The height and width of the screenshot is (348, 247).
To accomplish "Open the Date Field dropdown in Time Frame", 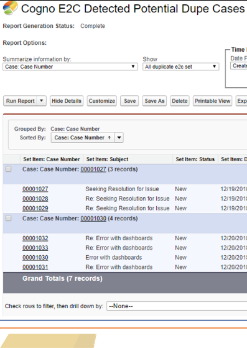I will pos(239,66).
